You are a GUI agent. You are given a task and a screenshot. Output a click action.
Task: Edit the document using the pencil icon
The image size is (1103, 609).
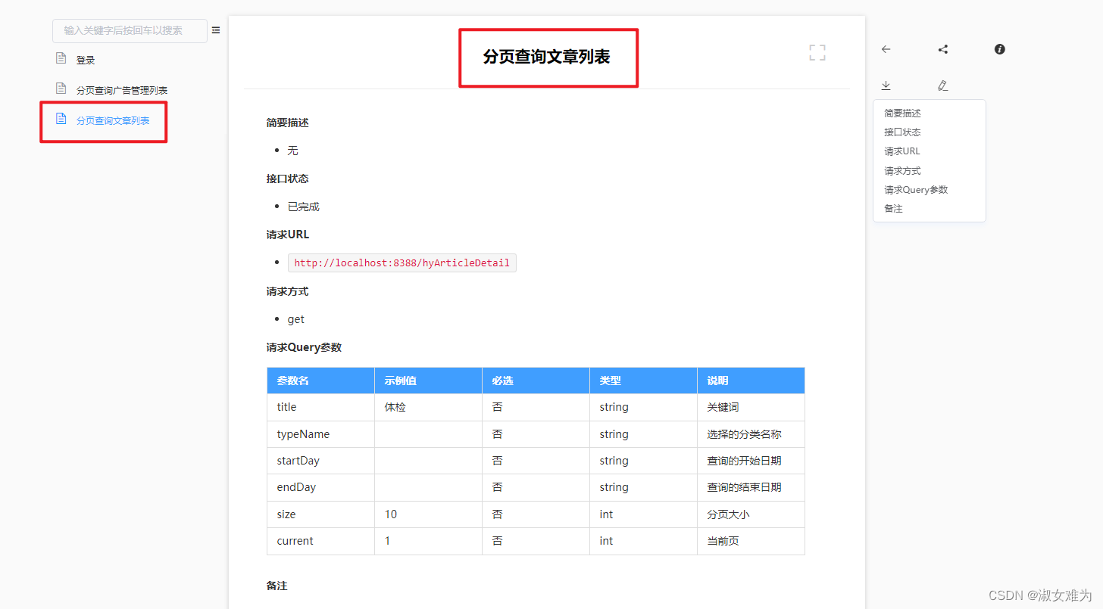click(x=942, y=85)
